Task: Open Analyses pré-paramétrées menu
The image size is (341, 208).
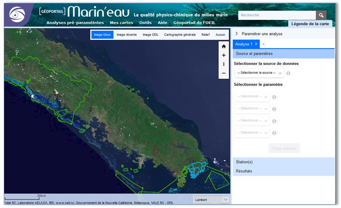Action: [75, 23]
